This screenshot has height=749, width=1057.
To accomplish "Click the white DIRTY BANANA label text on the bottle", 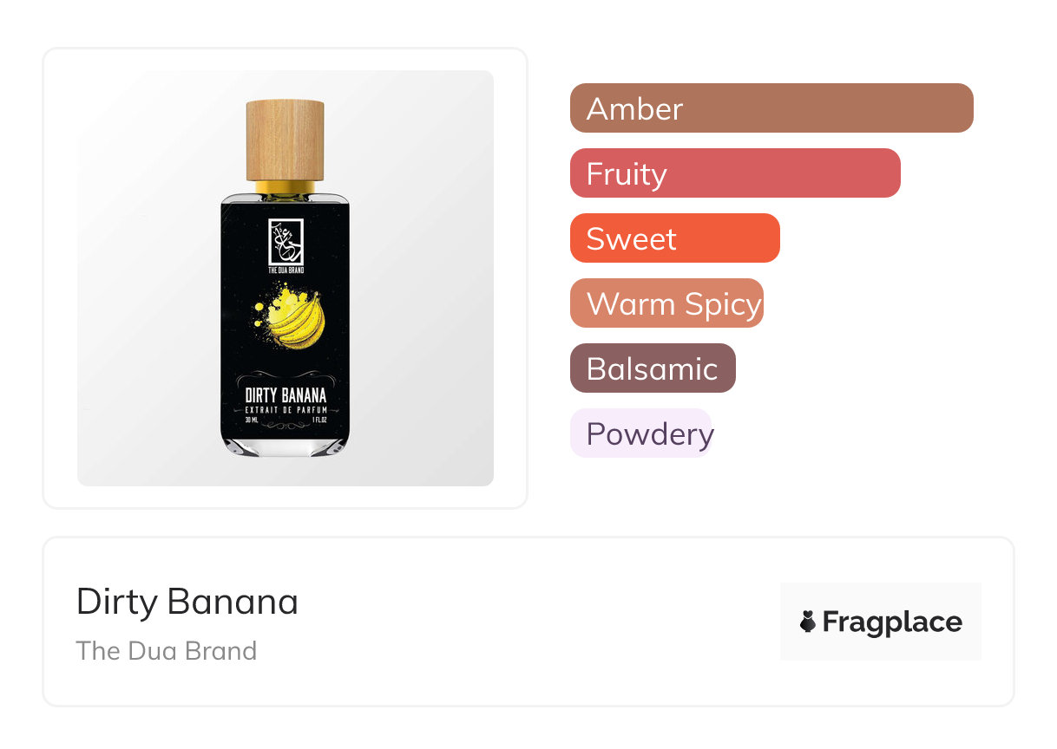I will tap(286, 396).
